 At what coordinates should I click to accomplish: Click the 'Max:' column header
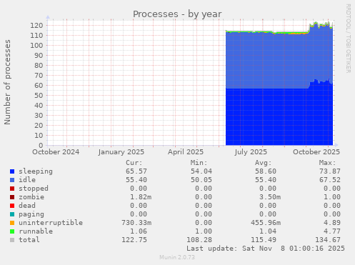pyautogui.click(x=328, y=163)
